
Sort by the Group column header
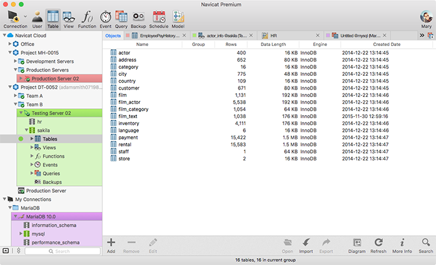point(198,44)
